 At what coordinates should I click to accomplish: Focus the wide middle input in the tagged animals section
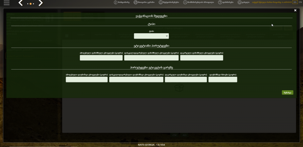pyautogui.click(x=151, y=58)
